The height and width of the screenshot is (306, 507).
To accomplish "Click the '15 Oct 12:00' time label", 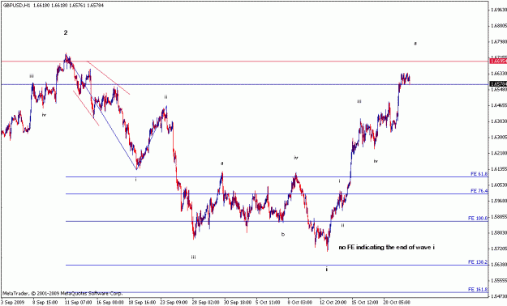I will tap(365, 303).
